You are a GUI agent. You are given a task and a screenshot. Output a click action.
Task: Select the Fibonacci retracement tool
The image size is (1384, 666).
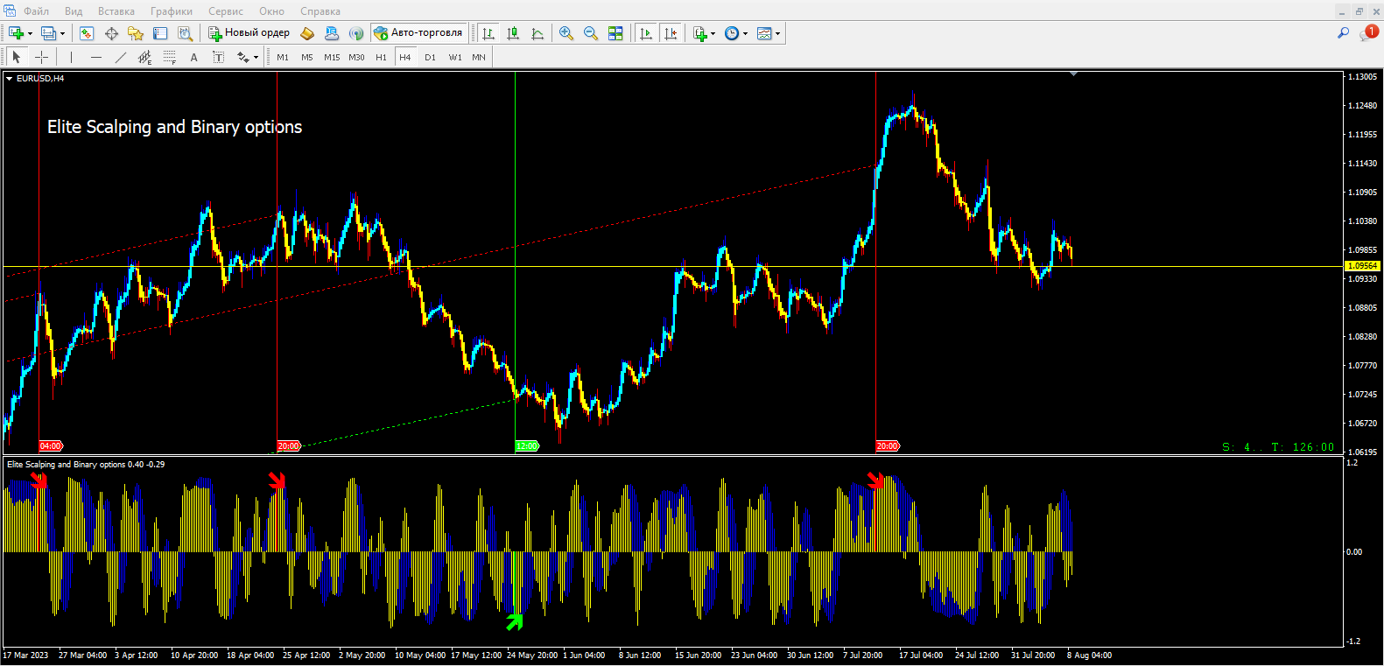click(170, 57)
